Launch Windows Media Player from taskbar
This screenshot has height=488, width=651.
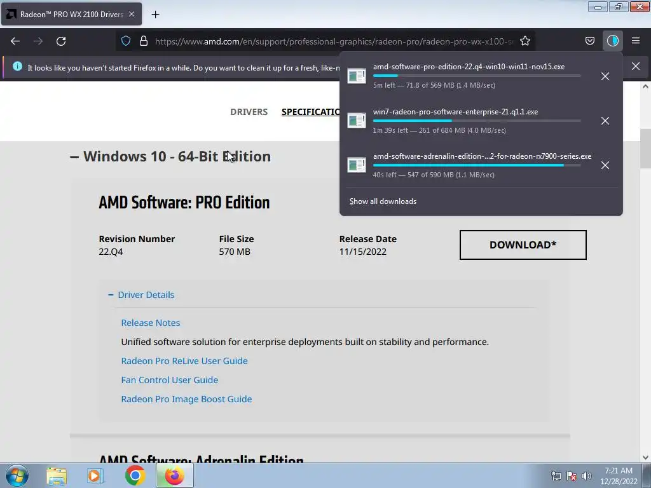95,476
